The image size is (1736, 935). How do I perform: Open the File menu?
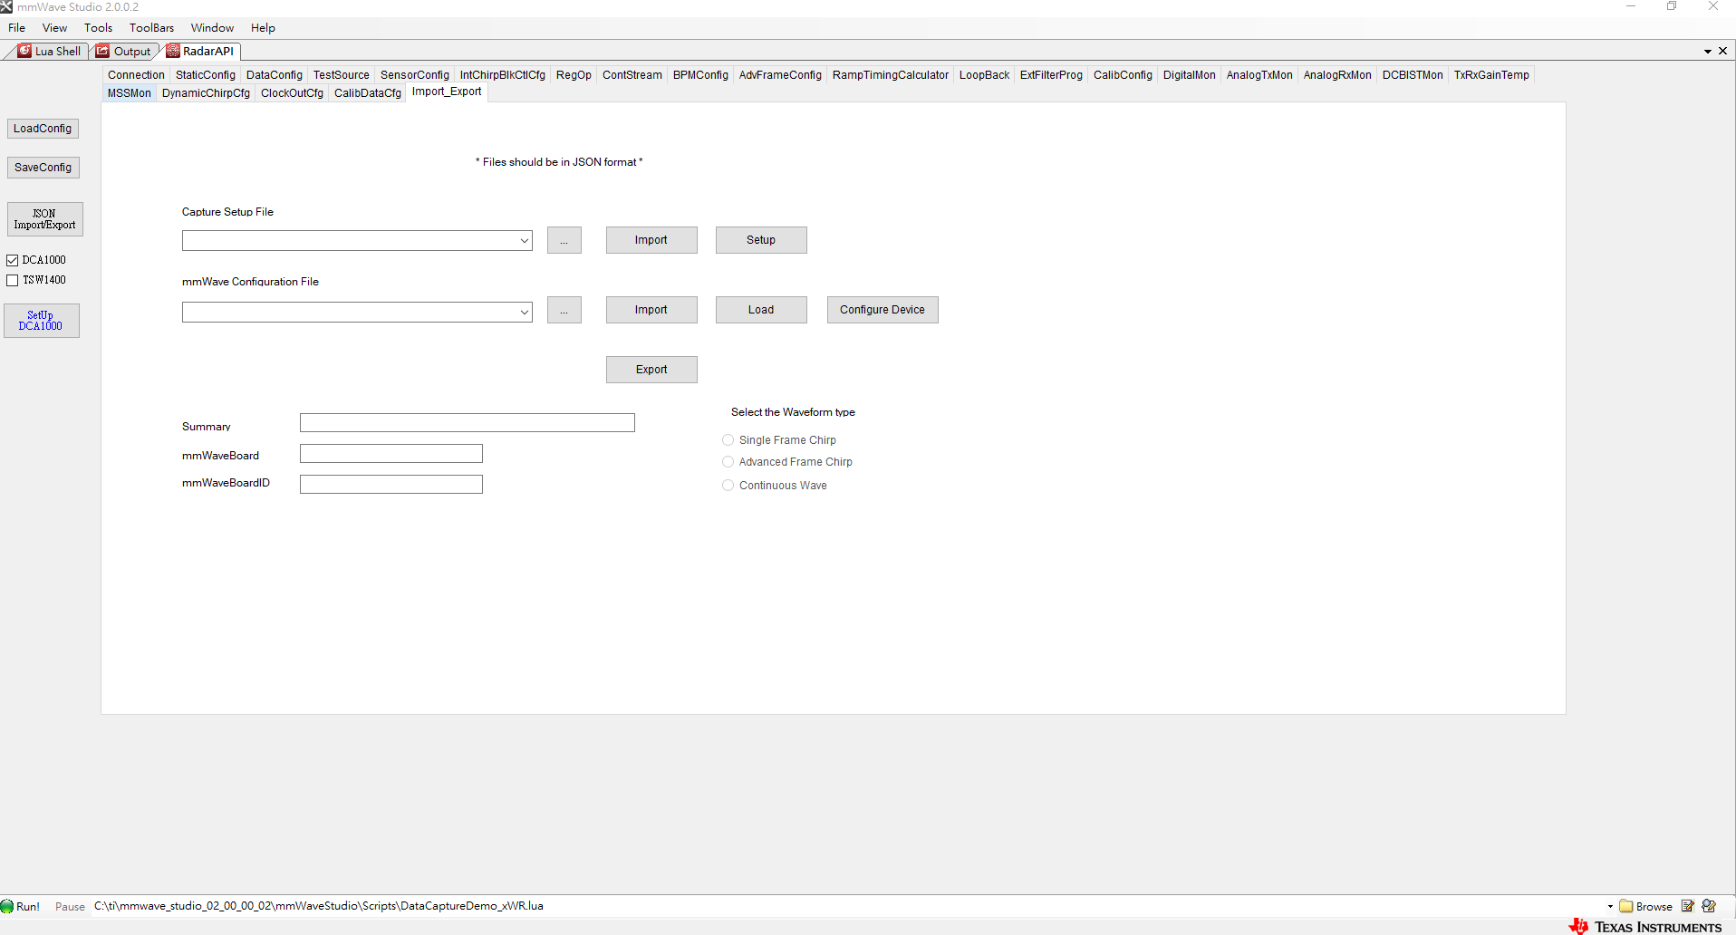tap(17, 28)
